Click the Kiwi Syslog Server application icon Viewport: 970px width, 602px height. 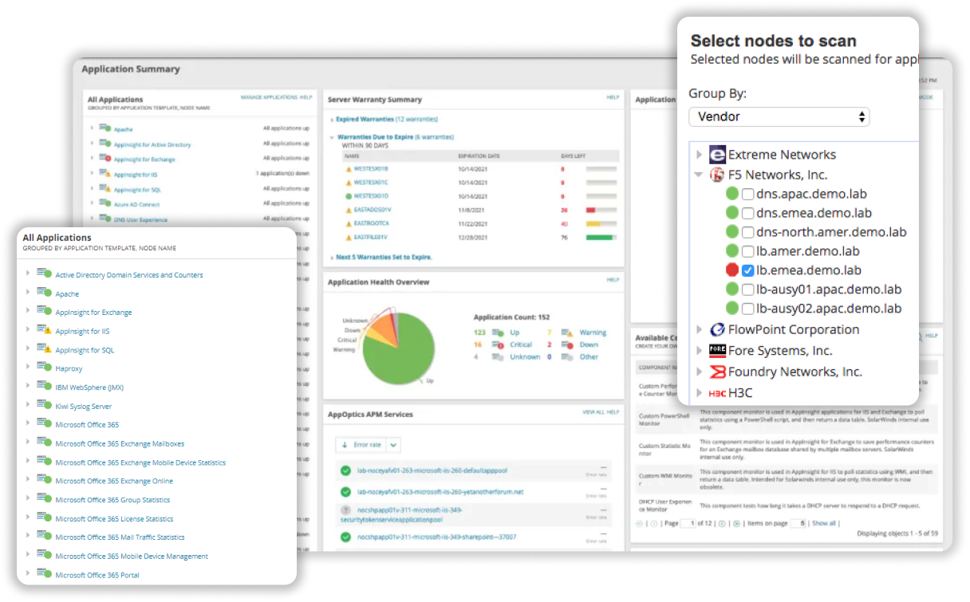(44, 405)
